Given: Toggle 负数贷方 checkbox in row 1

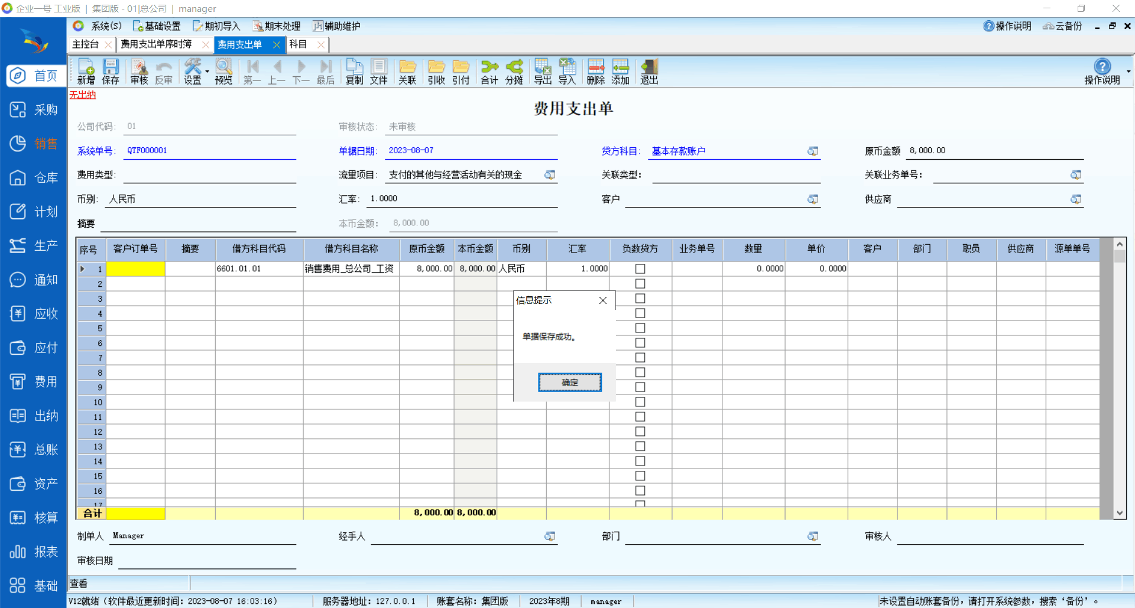Looking at the screenshot, I should [x=640, y=269].
